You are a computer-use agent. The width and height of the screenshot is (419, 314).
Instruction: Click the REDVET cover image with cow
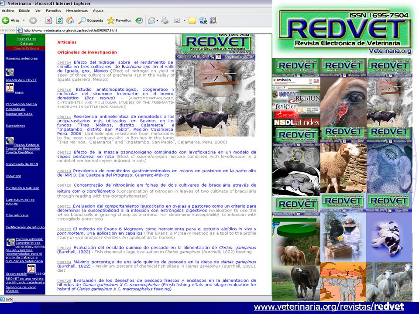(215, 85)
